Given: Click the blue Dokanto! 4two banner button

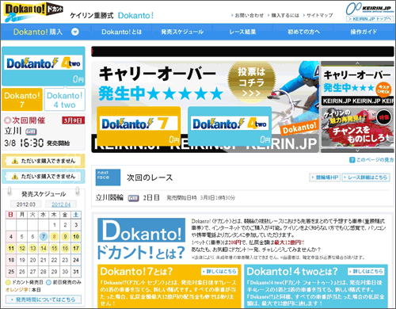Looking at the screenshot, I should [230, 126].
